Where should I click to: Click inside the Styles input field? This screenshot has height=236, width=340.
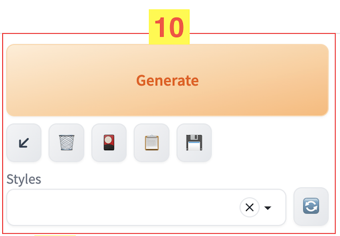pos(122,208)
